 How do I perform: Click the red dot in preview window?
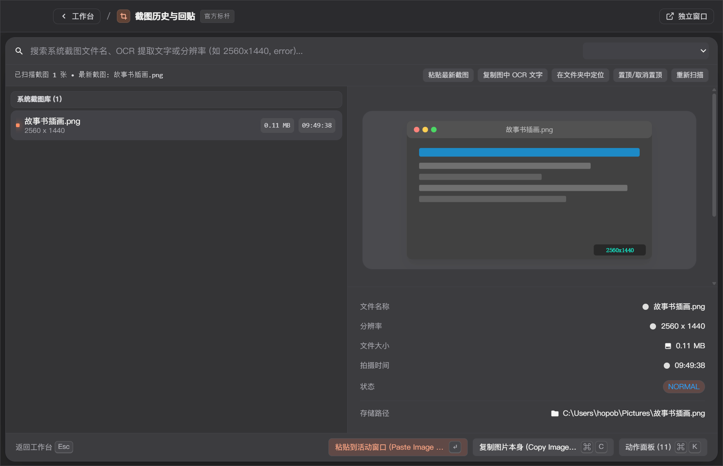pos(417,130)
